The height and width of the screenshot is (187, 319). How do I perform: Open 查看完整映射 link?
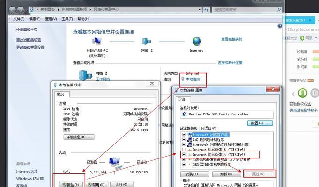coord(231,39)
